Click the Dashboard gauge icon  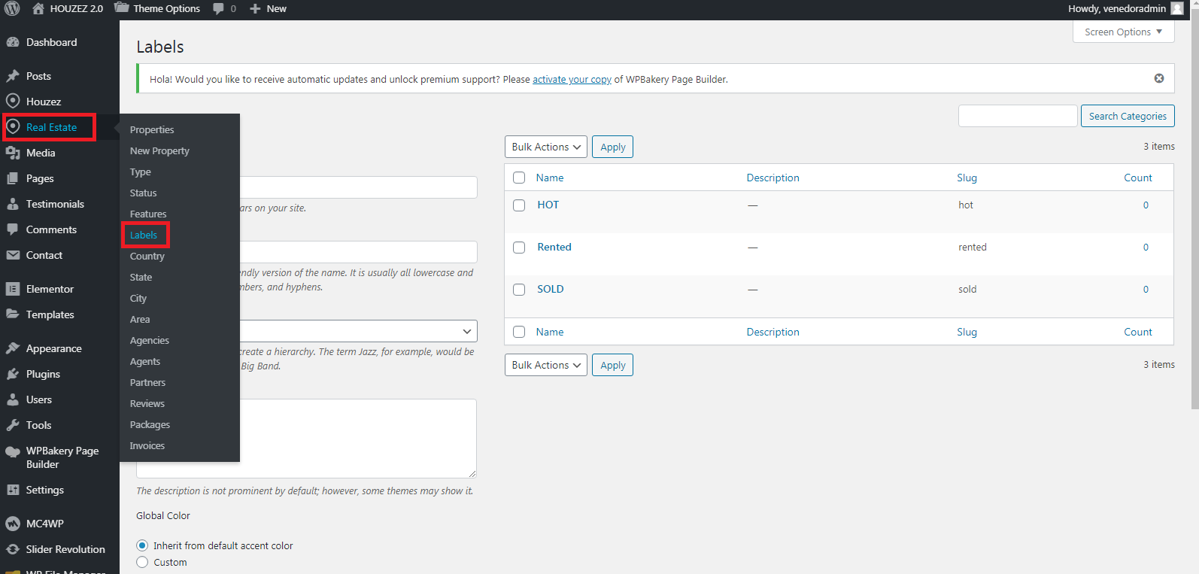click(13, 42)
